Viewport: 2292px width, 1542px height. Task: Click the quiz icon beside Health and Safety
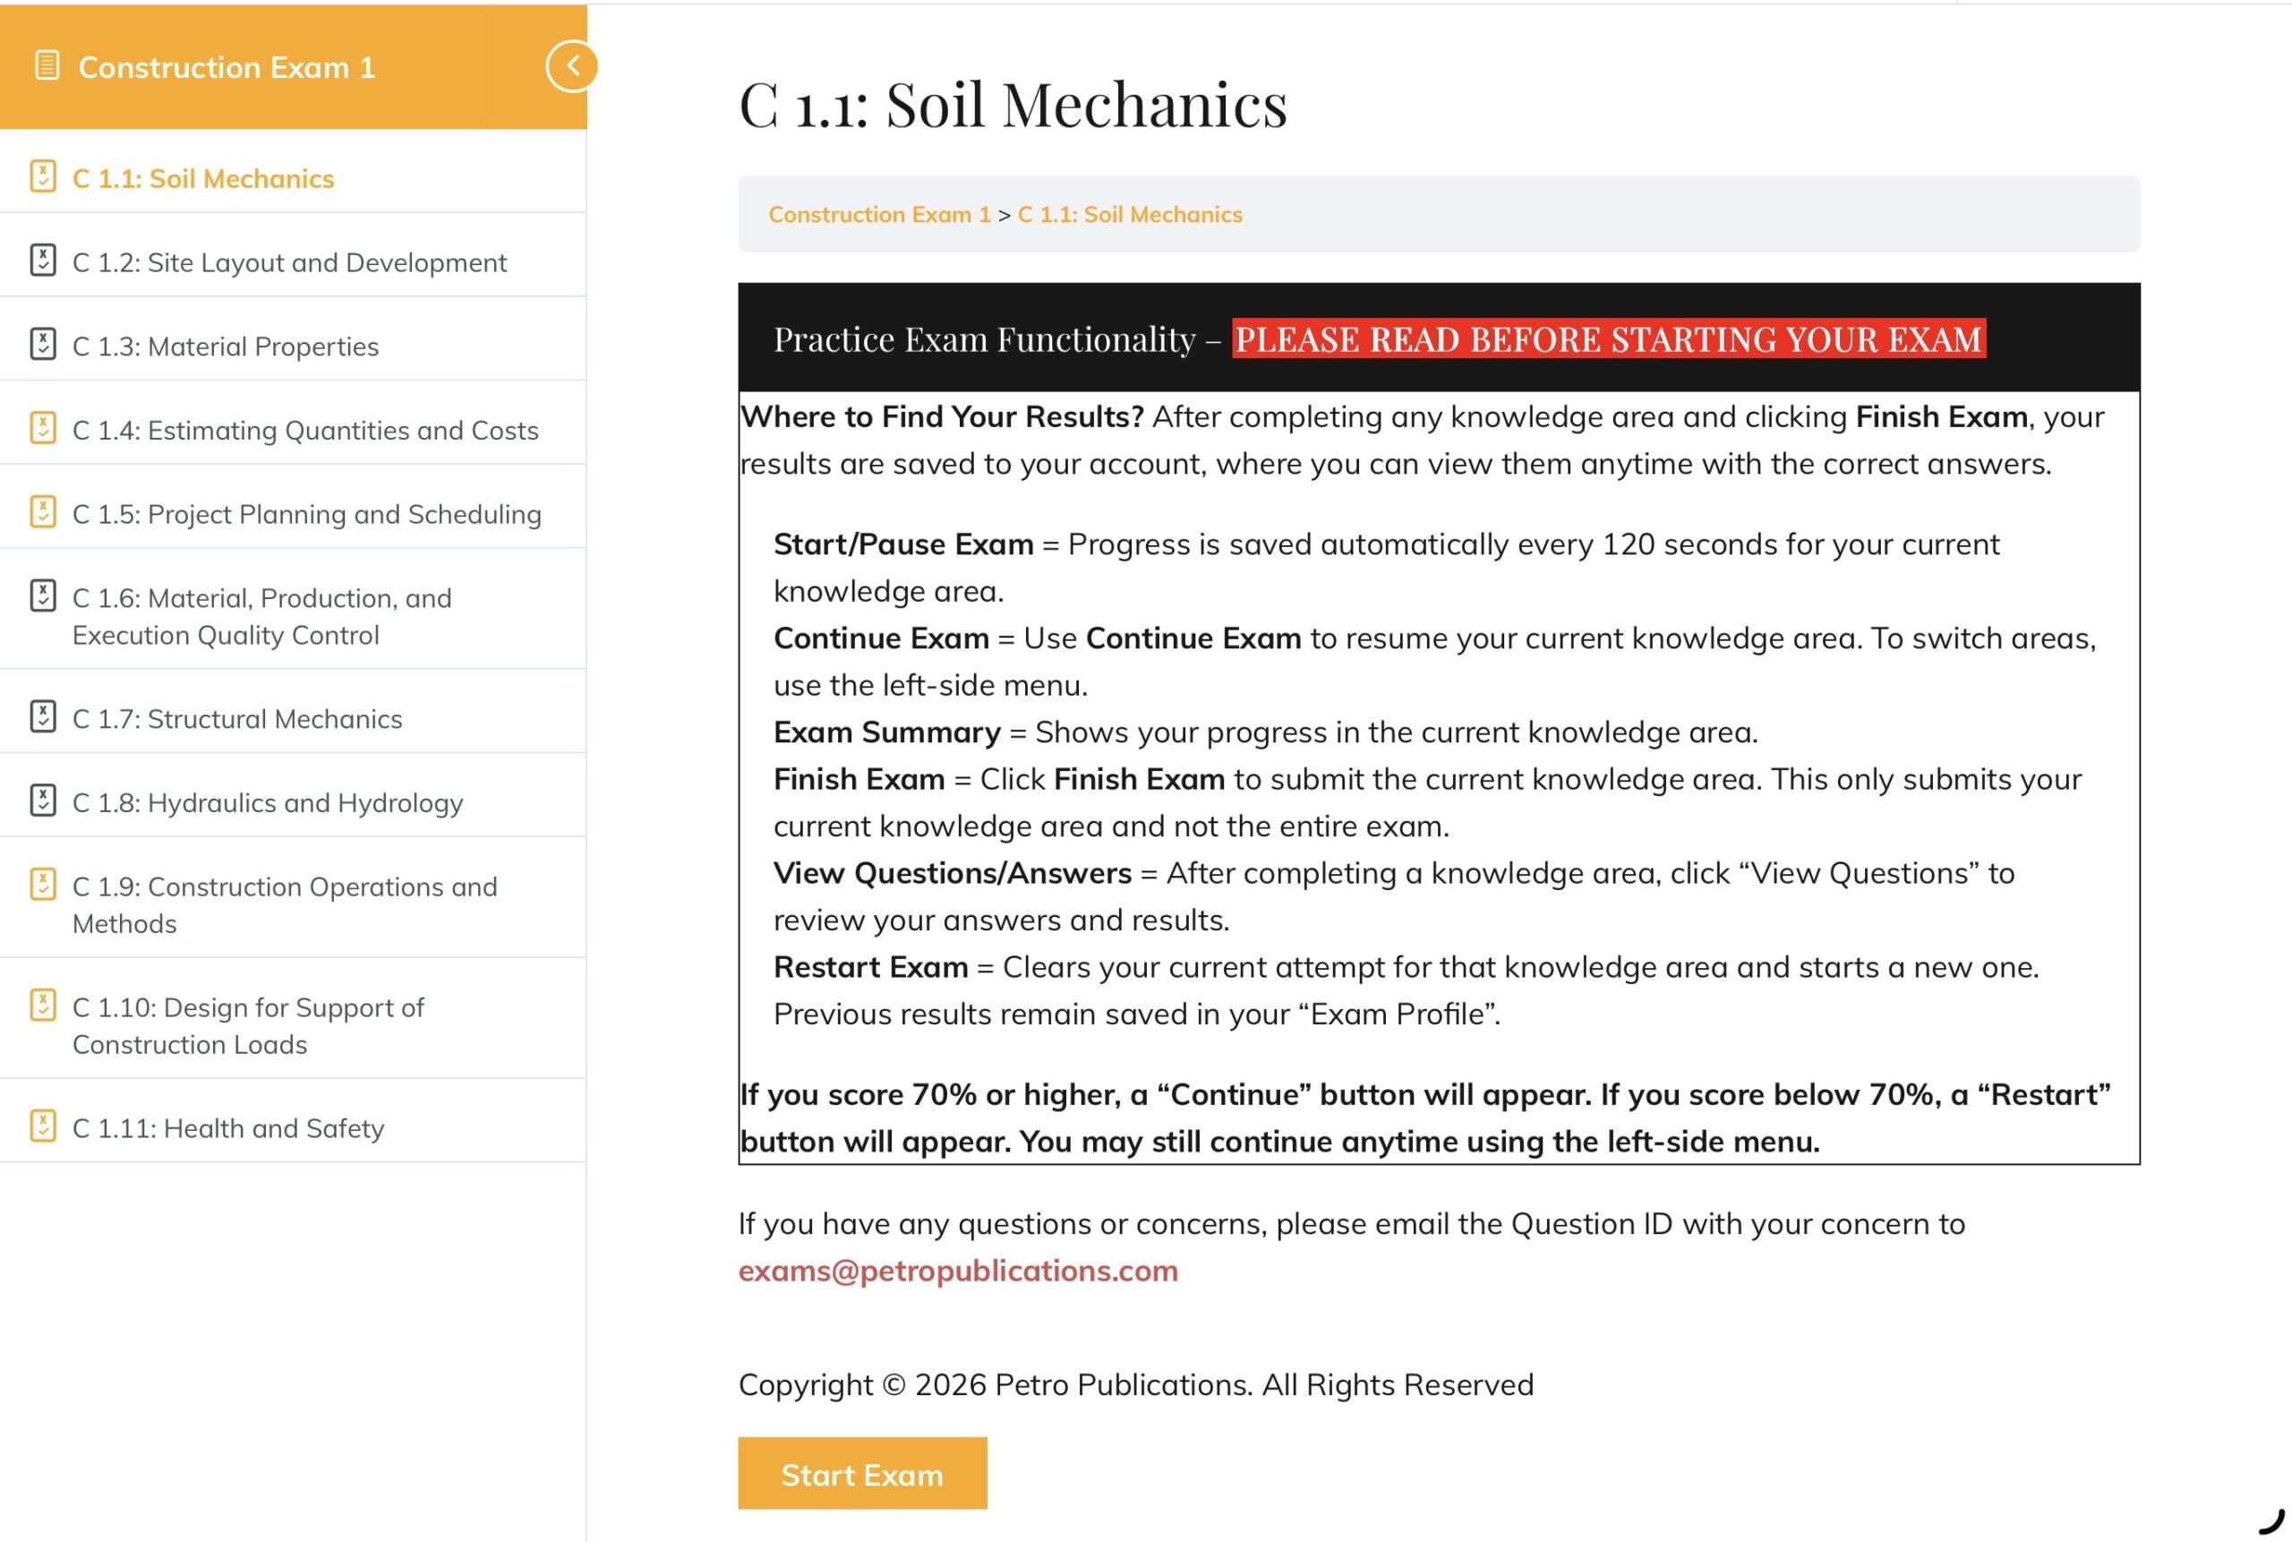(43, 1126)
